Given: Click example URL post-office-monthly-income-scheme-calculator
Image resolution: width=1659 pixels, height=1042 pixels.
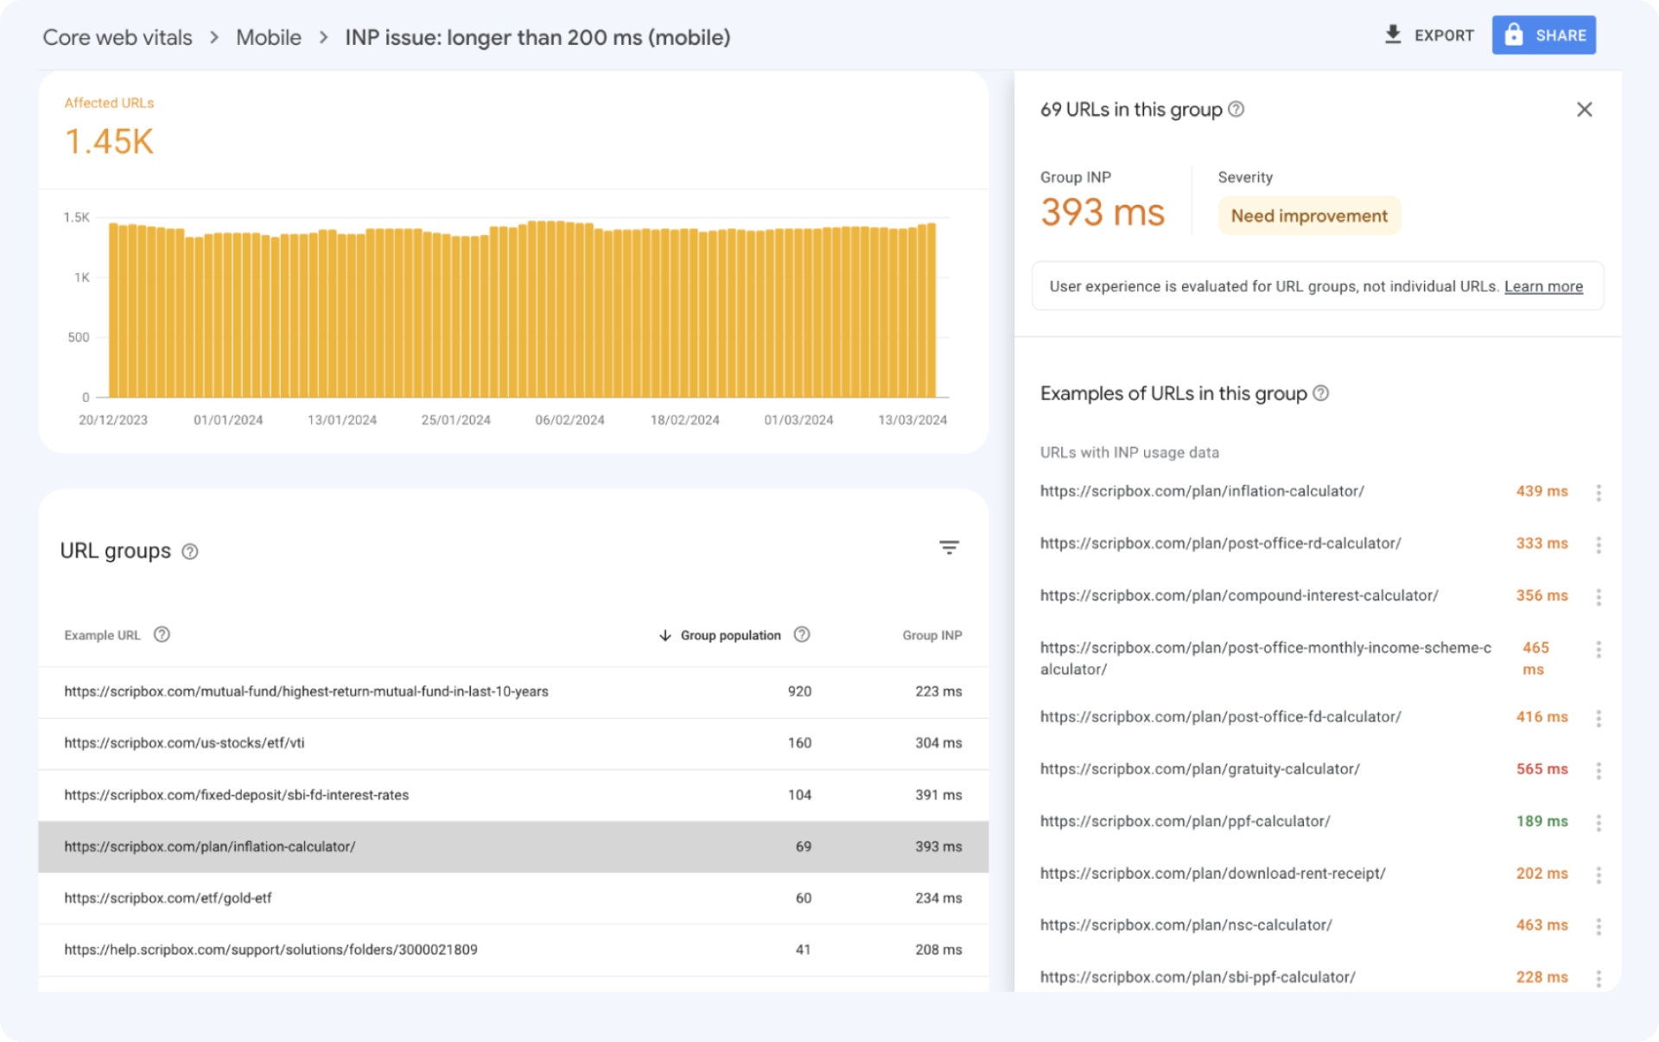Looking at the screenshot, I should pos(1265,658).
